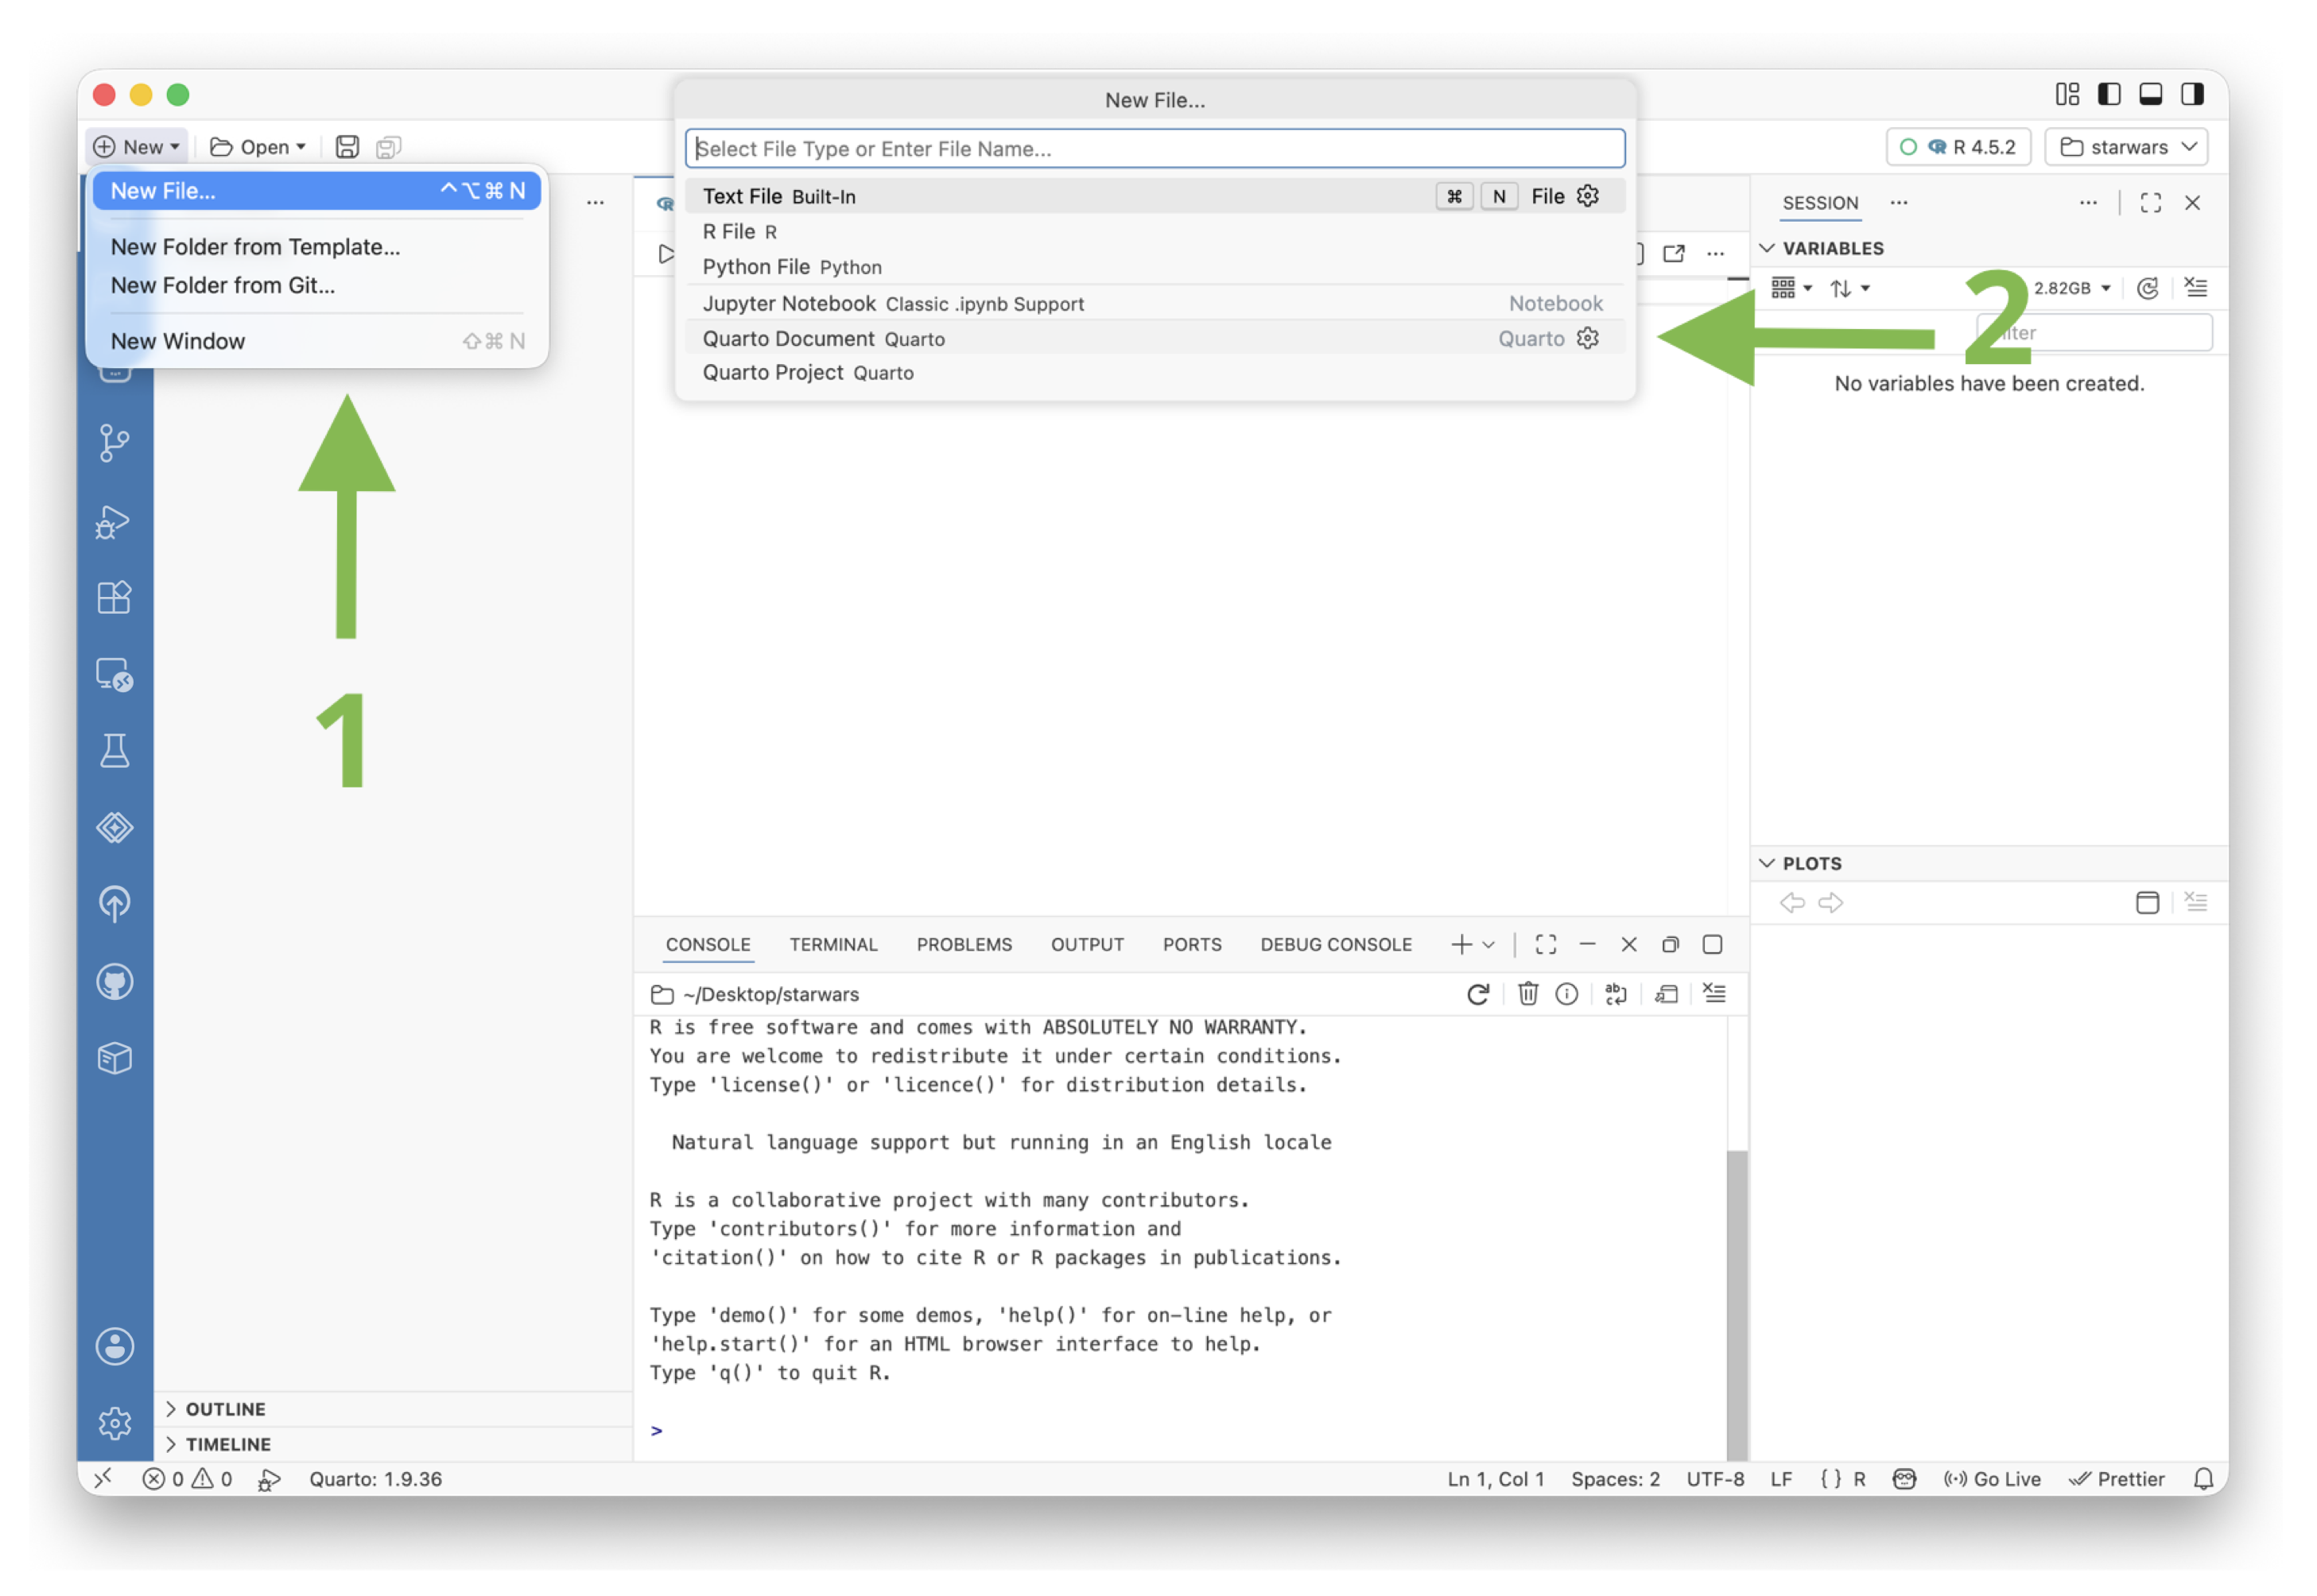
Task: Open the Open dropdown button
Action: [258, 147]
